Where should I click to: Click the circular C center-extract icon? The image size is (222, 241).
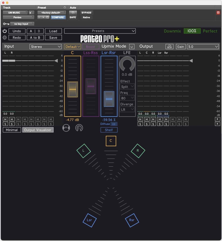point(79,128)
